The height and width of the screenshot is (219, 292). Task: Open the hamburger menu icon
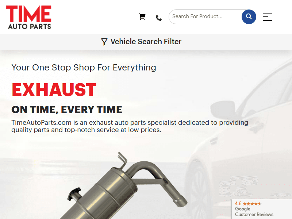267,17
